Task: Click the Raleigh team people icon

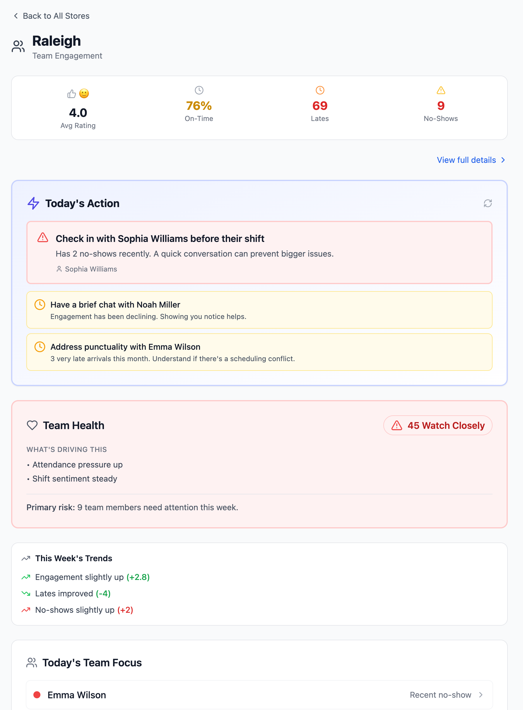Action: point(18,46)
